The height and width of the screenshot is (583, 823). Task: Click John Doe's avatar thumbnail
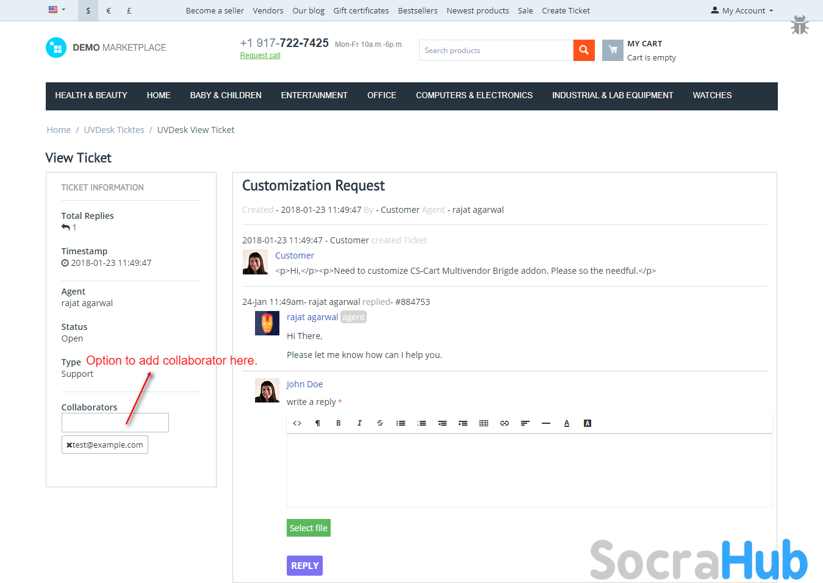tap(267, 390)
